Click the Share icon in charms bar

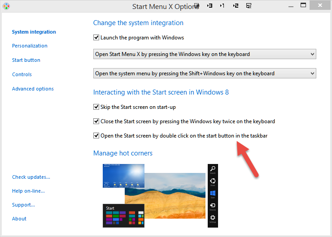[213, 181]
